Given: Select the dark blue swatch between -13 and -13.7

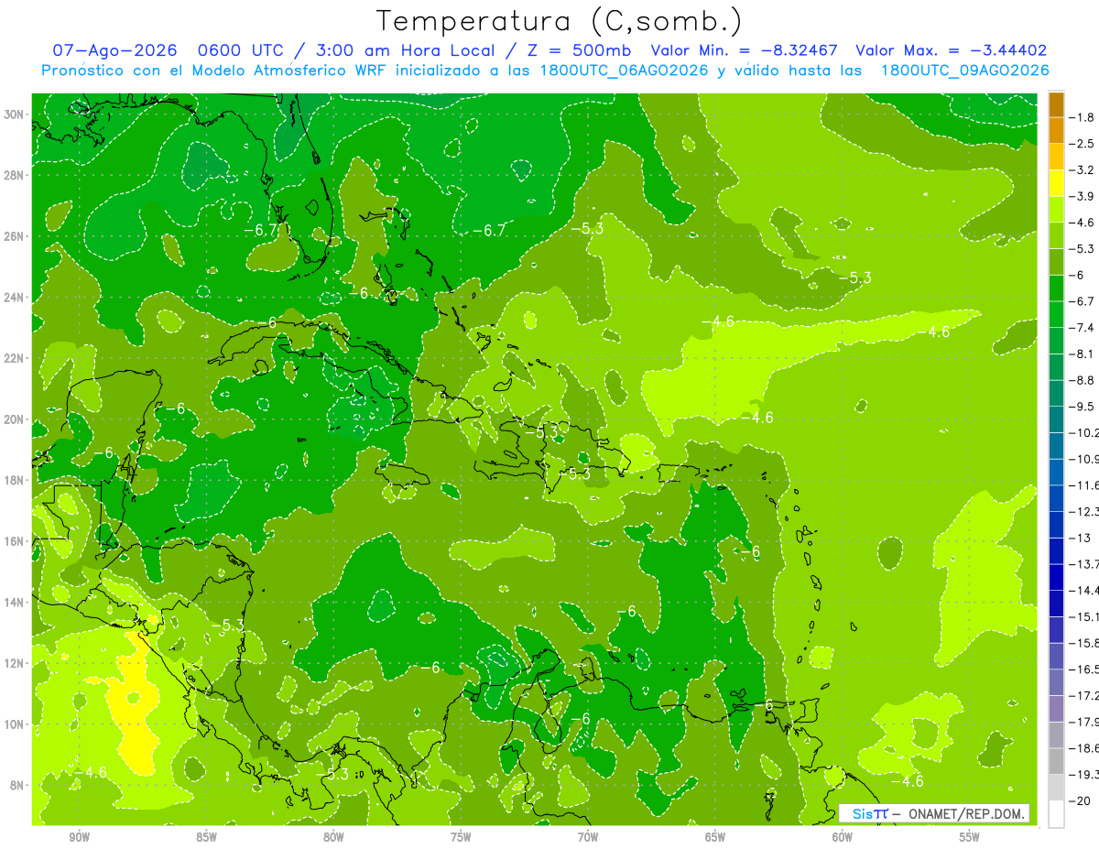Looking at the screenshot, I should [1056, 550].
